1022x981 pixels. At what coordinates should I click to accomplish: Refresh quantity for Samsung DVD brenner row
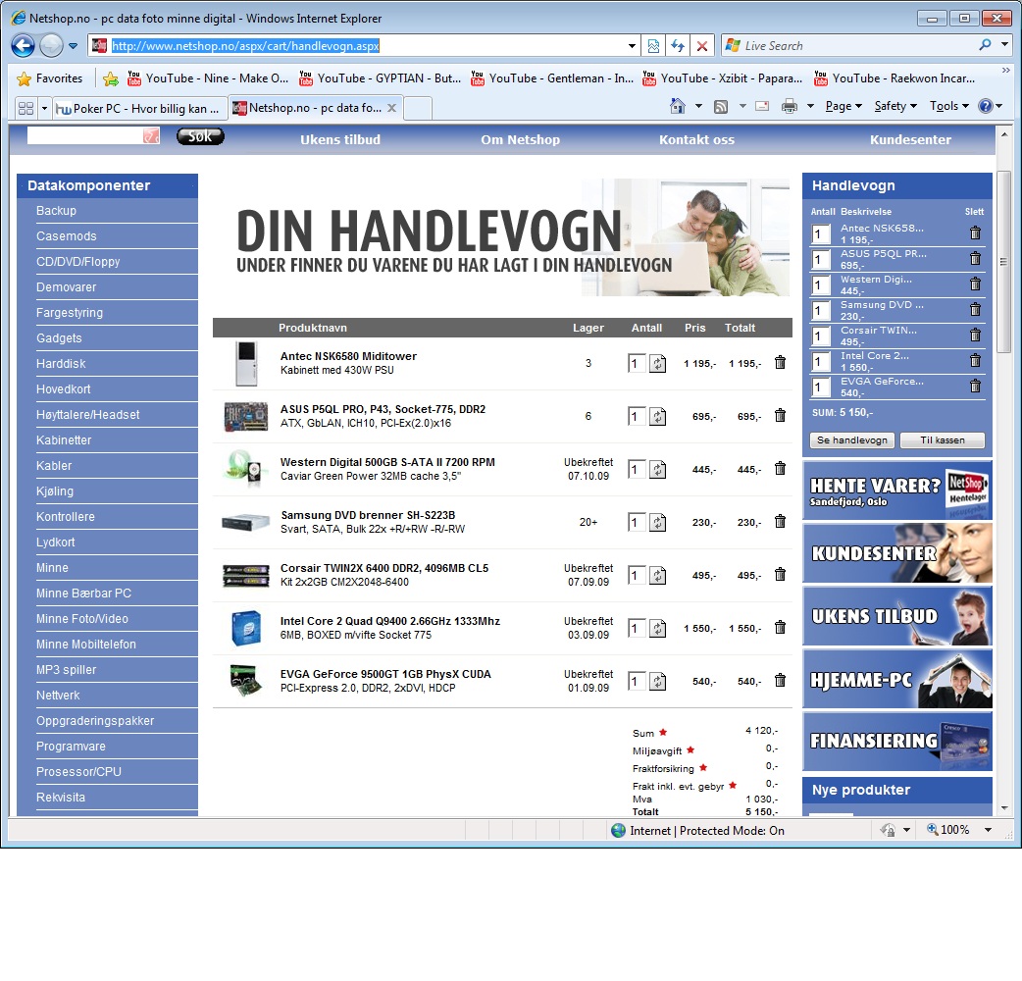(x=658, y=522)
